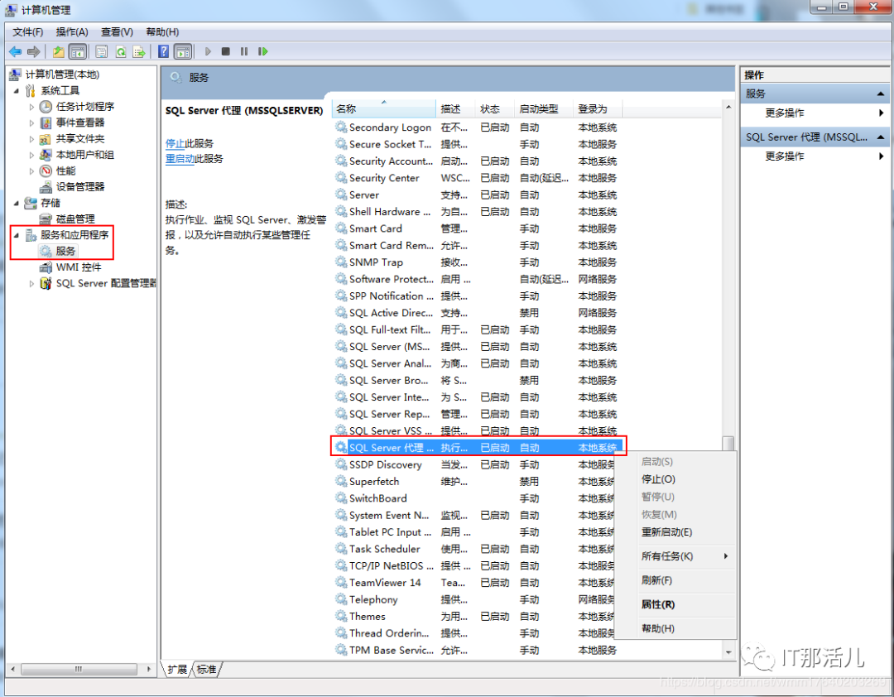Screen dimensions: 894x697
Task: Click the Up one level folder icon
Action: coord(58,52)
